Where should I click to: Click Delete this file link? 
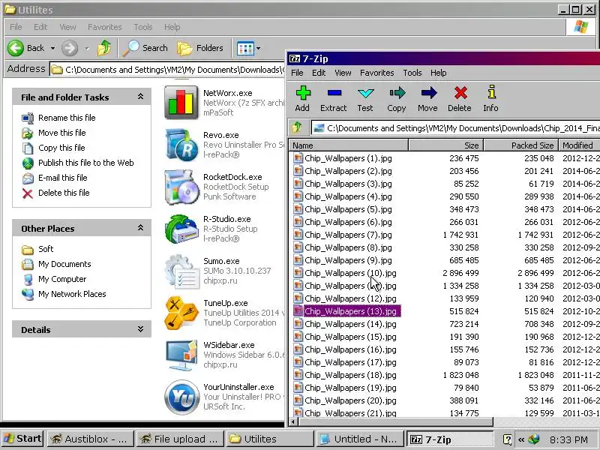(x=64, y=193)
